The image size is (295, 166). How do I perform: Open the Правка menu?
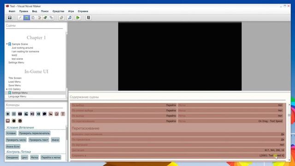24,11
